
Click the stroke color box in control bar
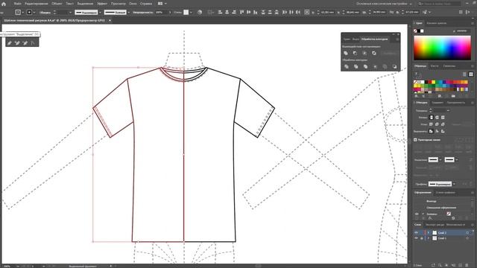click(30, 12)
